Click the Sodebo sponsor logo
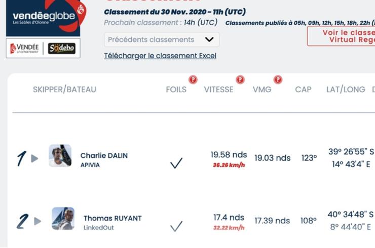375x248 pixels. [x=62, y=48]
